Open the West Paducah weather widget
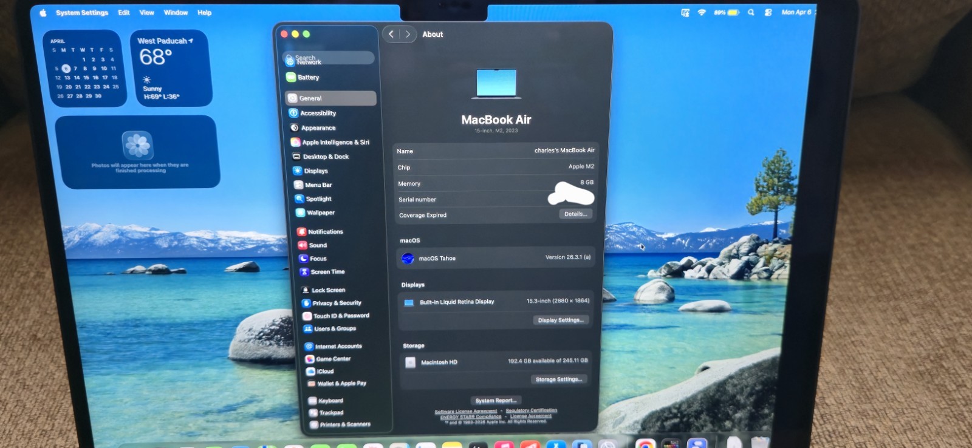 click(x=171, y=68)
